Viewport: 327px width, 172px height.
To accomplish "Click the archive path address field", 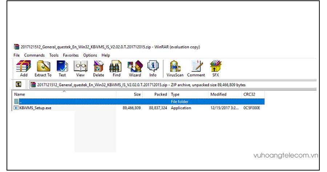I will tap(173, 85).
